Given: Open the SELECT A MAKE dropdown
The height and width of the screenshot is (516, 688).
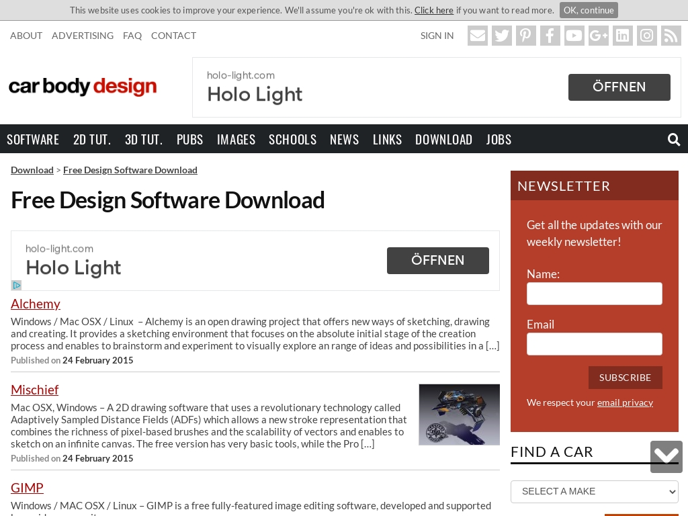Looking at the screenshot, I should (x=595, y=491).
